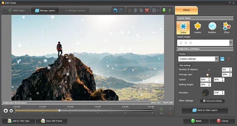Click the Direction degrees field
This screenshot has height=126, width=237.
point(218,93)
